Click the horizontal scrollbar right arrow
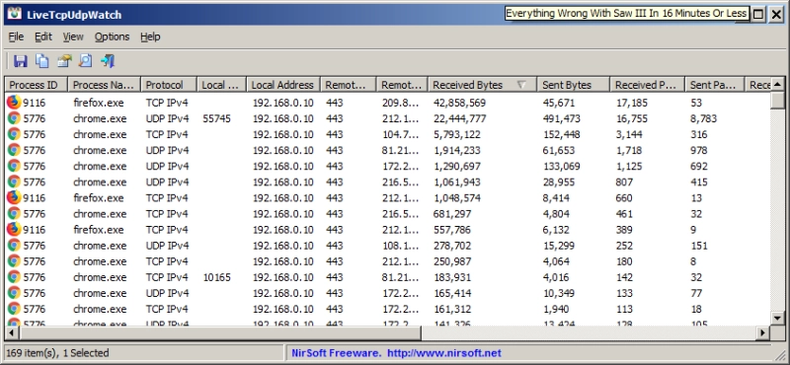The width and height of the screenshot is (790, 365). [x=763, y=332]
